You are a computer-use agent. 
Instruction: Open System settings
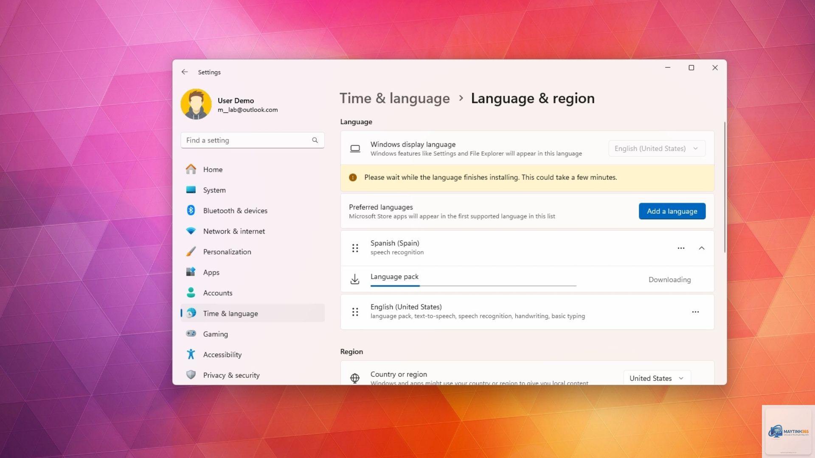point(253,190)
